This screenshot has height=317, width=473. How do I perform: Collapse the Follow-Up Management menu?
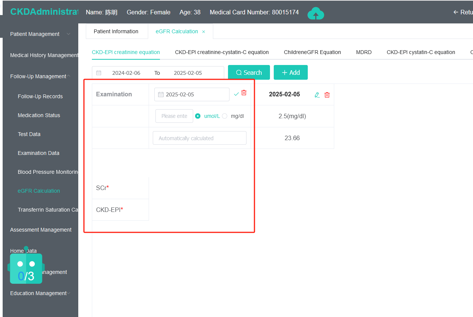pyautogui.click(x=40, y=76)
